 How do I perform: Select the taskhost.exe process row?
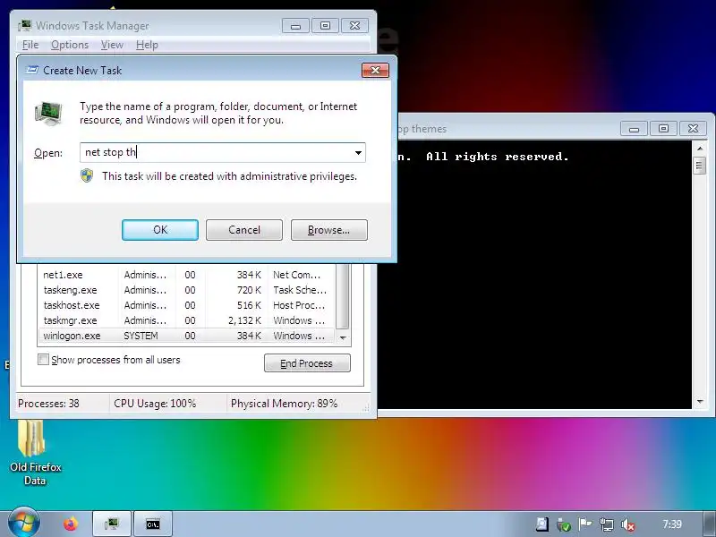187,305
